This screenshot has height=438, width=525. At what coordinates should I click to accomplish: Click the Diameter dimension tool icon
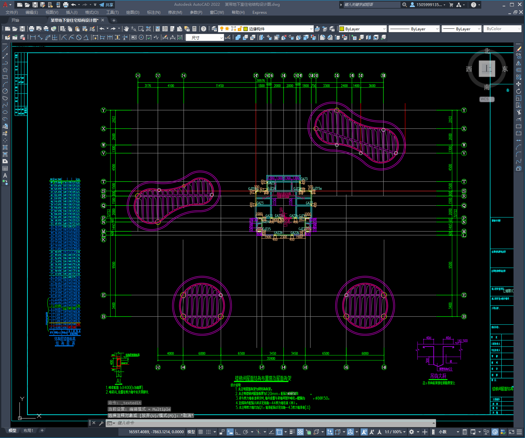click(x=79, y=37)
